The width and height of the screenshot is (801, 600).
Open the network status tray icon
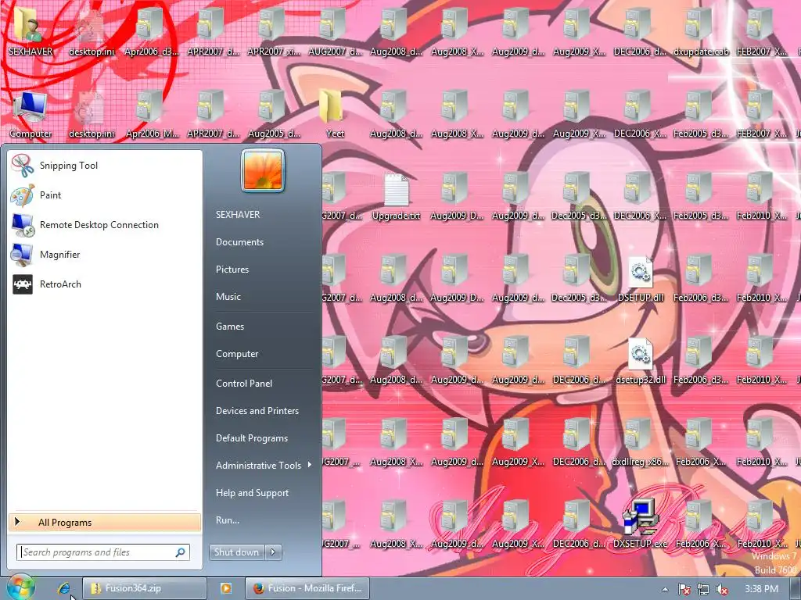(x=703, y=589)
